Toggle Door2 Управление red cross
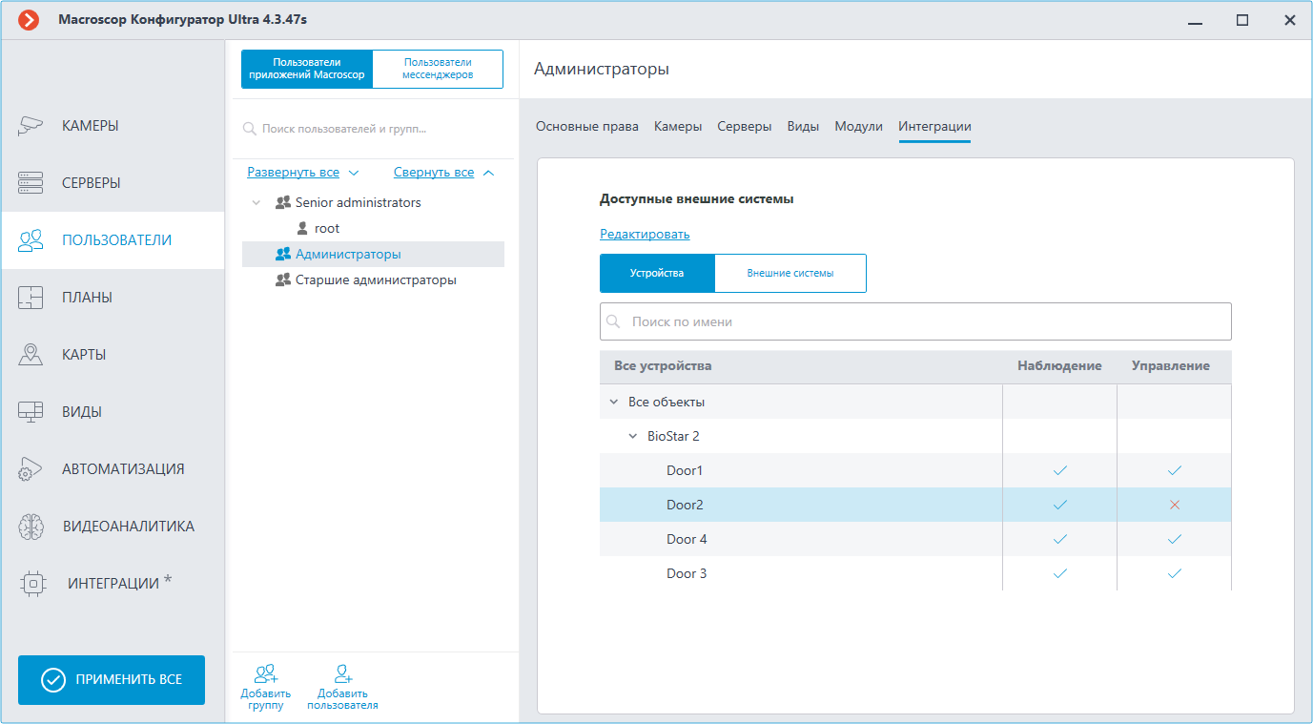The width and height of the screenshot is (1313, 724). (x=1174, y=506)
